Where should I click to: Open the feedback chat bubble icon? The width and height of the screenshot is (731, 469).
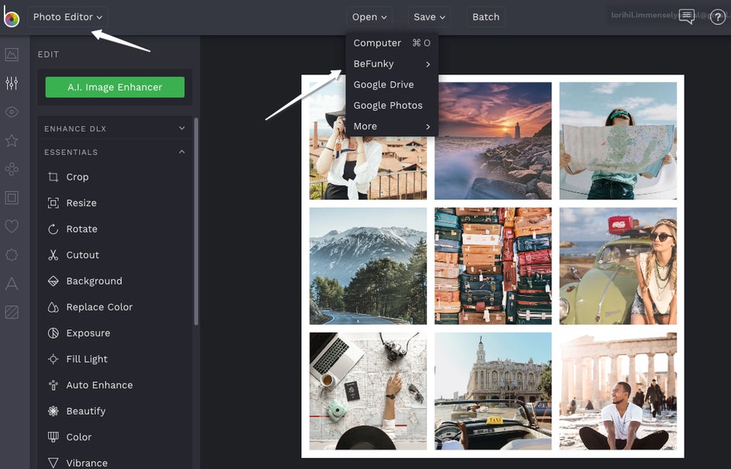[686, 16]
